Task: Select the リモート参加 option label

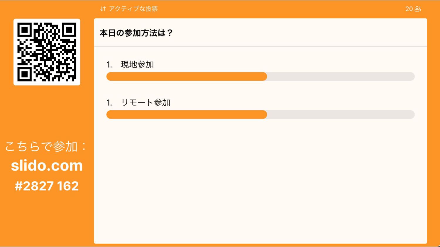Action: [145, 102]
